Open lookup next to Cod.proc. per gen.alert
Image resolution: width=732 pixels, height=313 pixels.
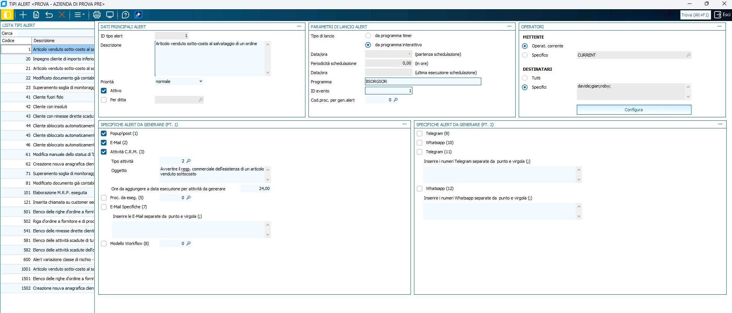[x=396, y=100]
